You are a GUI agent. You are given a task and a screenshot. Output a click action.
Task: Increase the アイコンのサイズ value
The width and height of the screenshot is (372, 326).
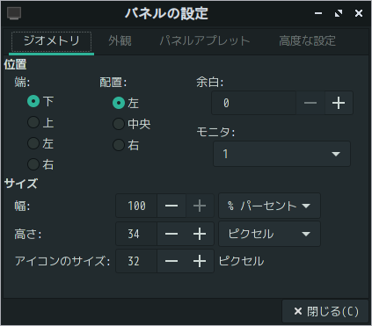200,261
